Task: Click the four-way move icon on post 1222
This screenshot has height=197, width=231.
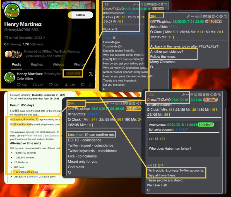Action: pyautogui.click(x=192, y=95)
